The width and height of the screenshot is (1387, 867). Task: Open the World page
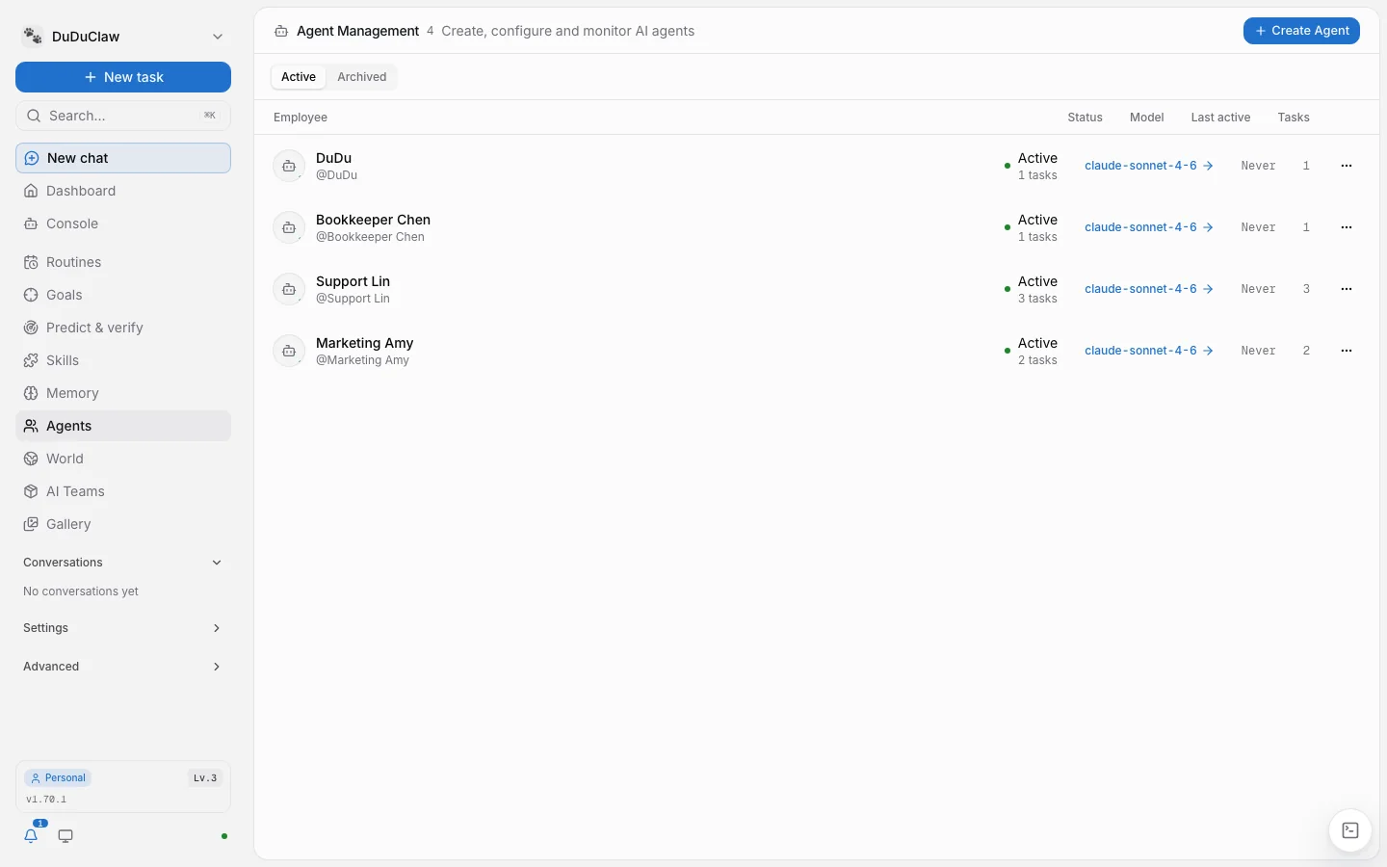pos(123,459)
